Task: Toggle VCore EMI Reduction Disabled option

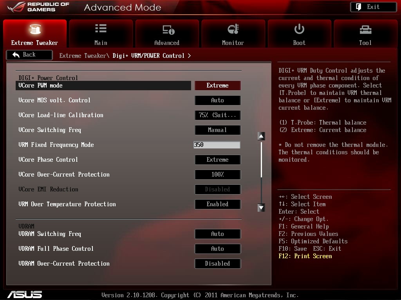Action: (218, 189)
